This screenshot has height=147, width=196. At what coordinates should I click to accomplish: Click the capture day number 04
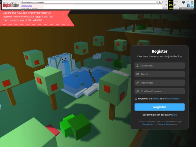[171, 5]
